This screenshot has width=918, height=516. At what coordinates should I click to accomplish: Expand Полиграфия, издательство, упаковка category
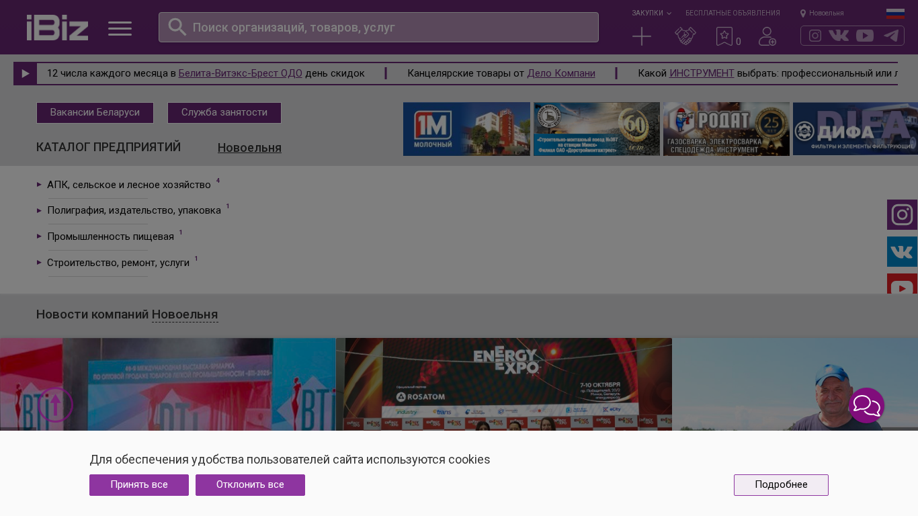pos(134,210)
